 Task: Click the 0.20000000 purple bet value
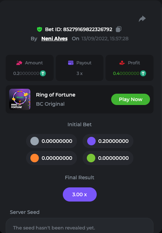coord(113,141)
